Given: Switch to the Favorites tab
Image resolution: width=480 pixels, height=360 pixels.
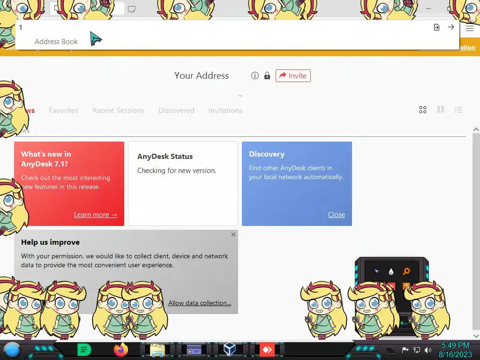Looking at the screenshot, I should (63, 111).
